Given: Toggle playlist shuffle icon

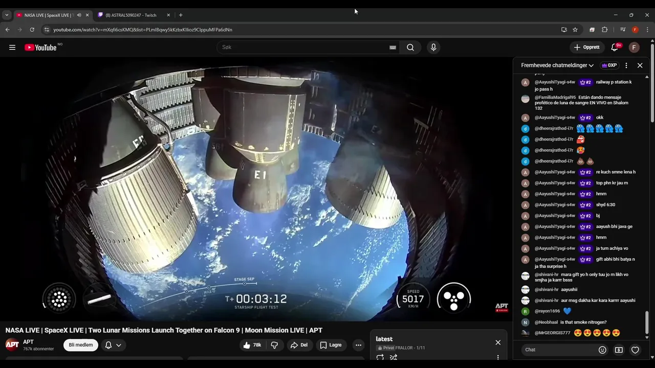Looking at the screenshot, I should tap(394, 357).
